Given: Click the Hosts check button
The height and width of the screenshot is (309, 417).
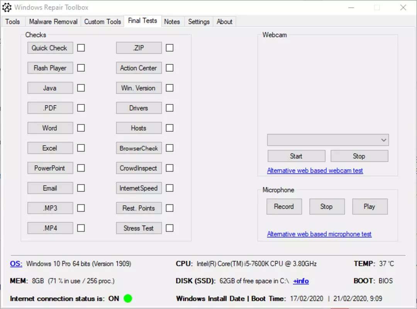Looking at the screenshot, I should pyautogui.click(x=139, y=128).
